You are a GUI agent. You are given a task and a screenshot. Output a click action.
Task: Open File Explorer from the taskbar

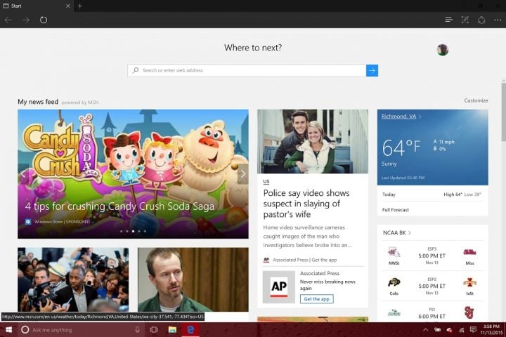click(172, 329)
